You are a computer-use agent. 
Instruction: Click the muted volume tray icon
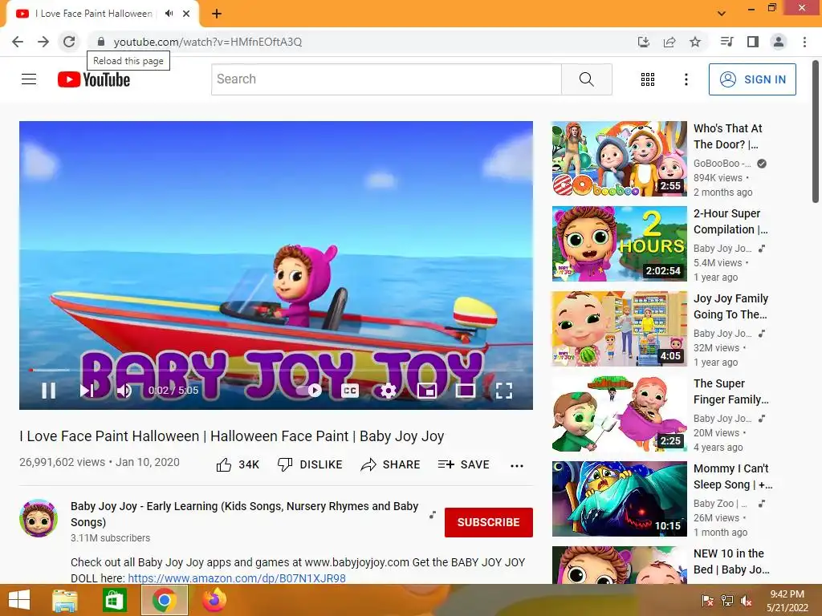point(746,601)
